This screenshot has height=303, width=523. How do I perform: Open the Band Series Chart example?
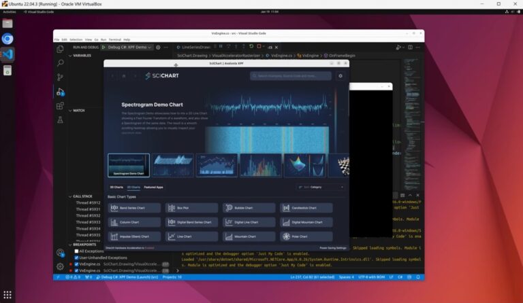click(134, 208)
